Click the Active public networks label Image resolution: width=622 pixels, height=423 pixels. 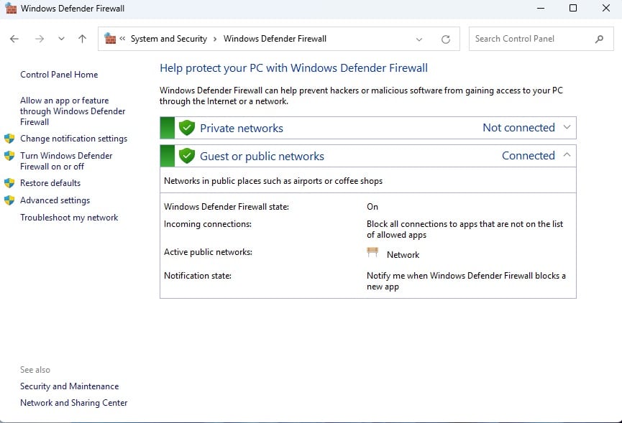208,252
